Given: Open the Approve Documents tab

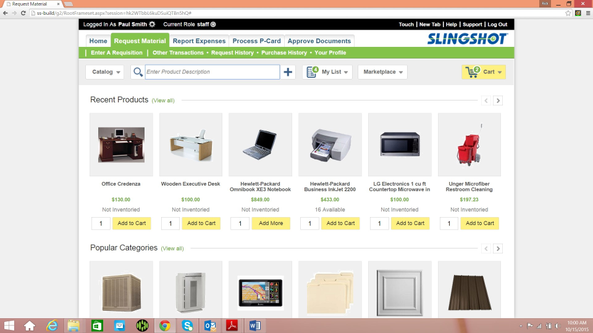Looking at the screenshot, I should click(319, 41).
